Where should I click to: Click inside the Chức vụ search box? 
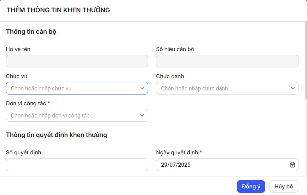click(x=72, y=89)
